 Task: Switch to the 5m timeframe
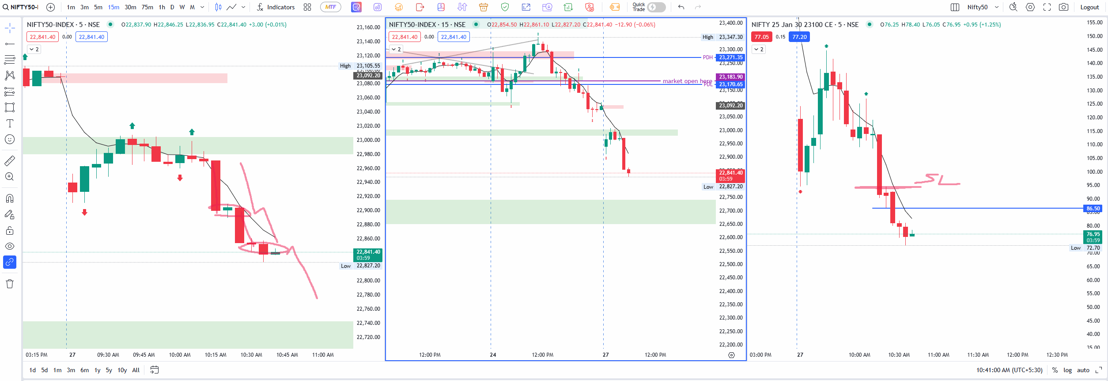click(x=98, y=7)
